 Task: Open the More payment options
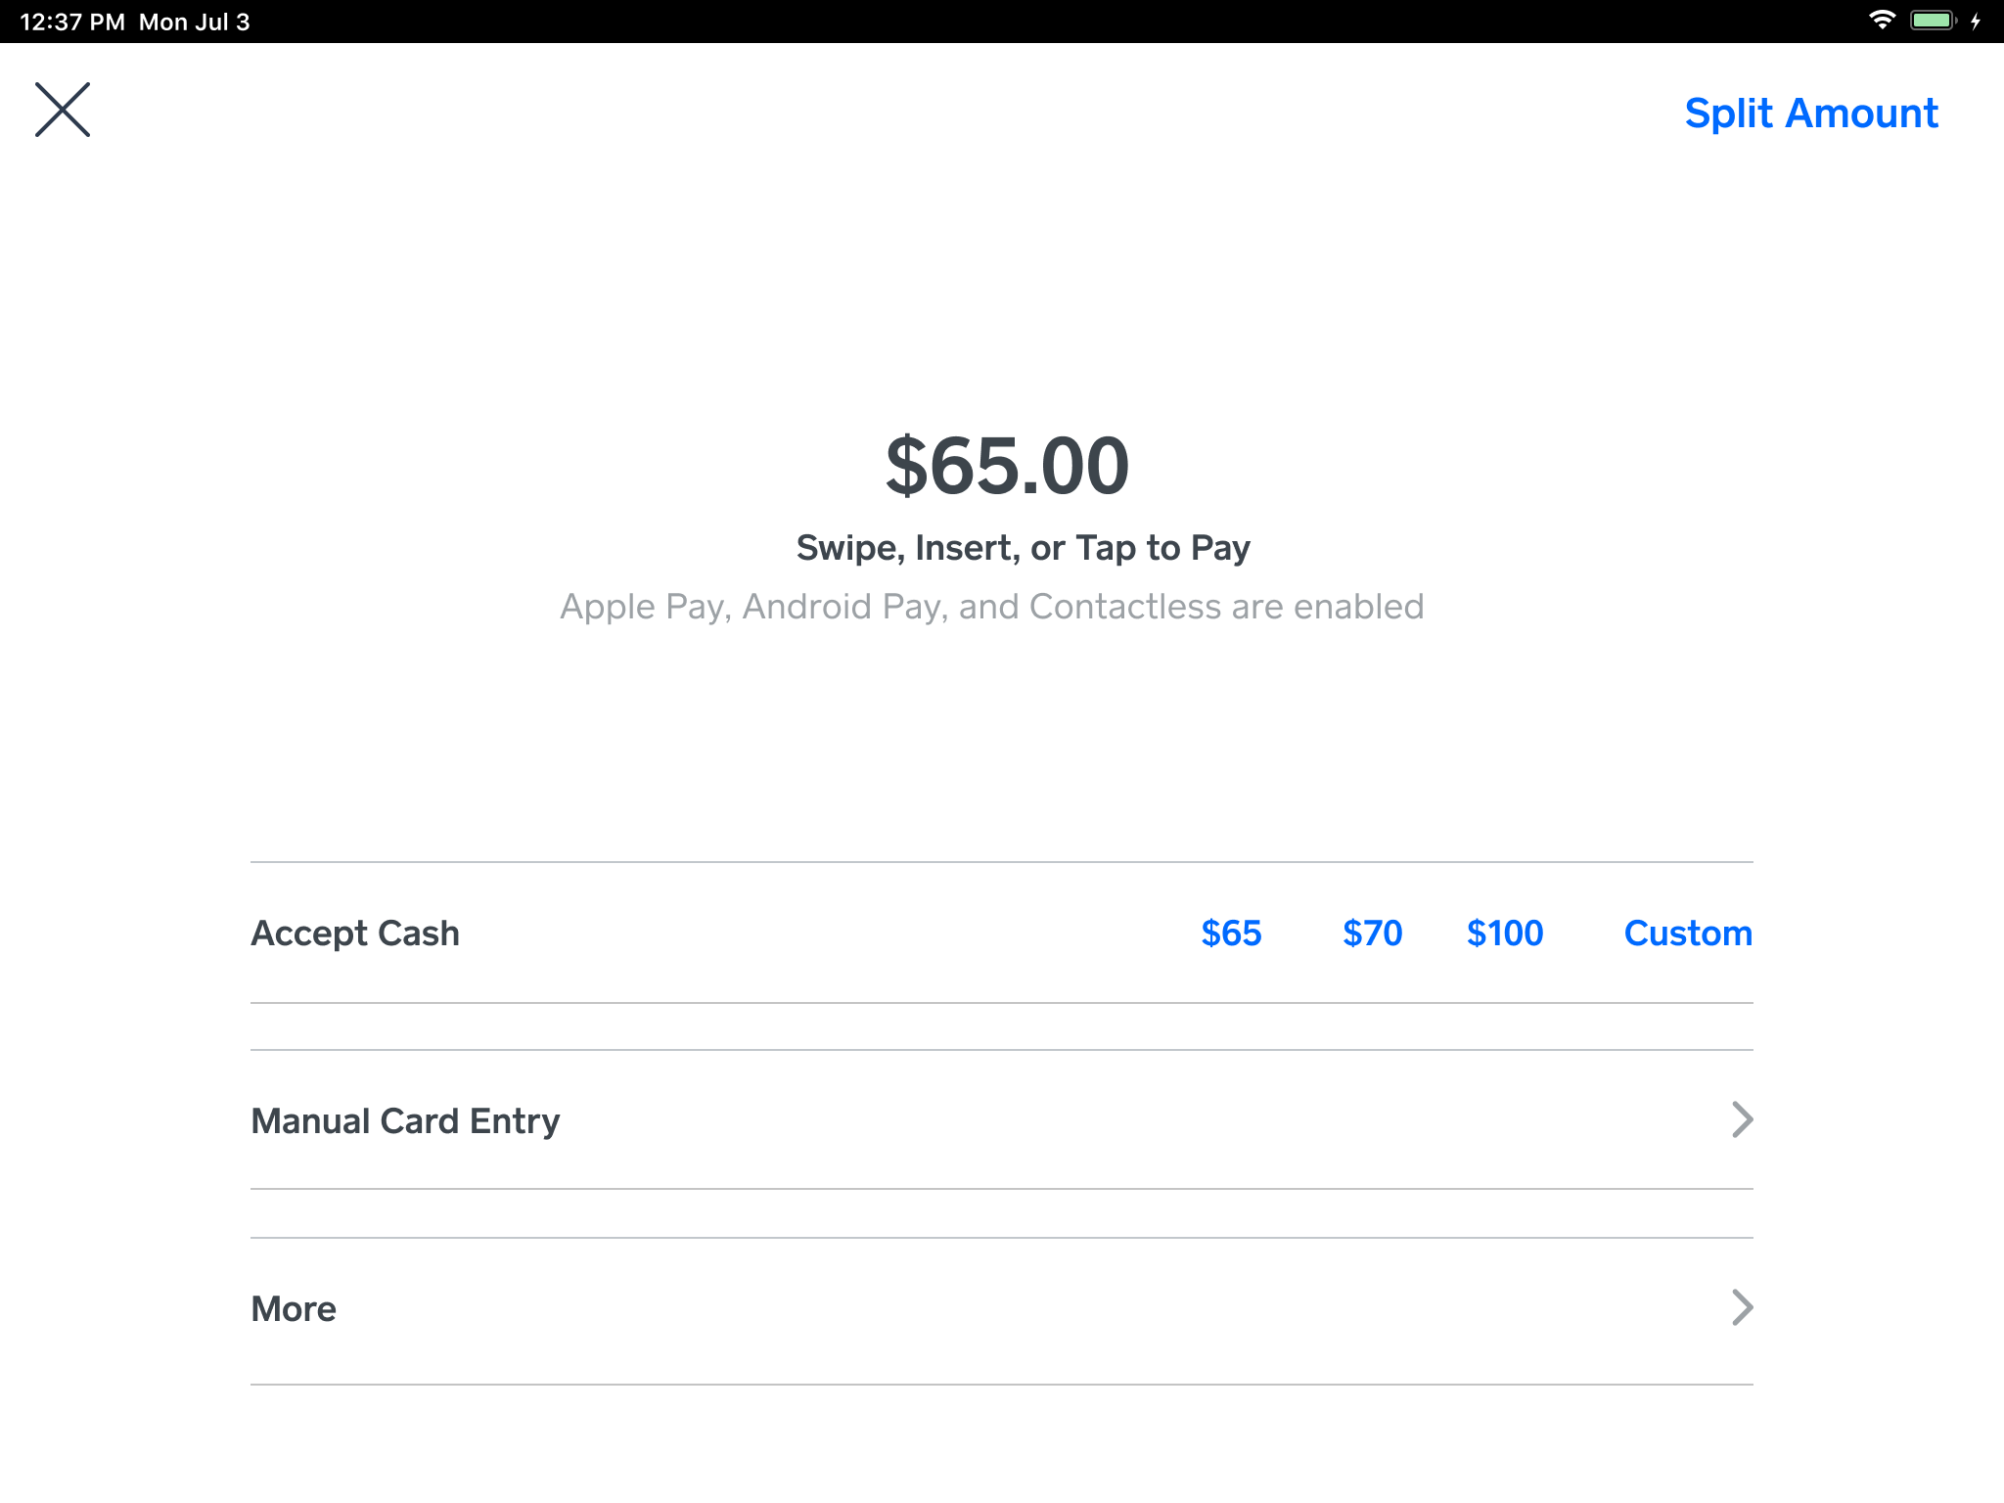[x=293, y=1308]
